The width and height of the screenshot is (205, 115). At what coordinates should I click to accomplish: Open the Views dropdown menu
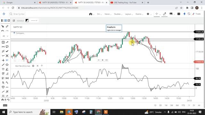pos(108,14)
